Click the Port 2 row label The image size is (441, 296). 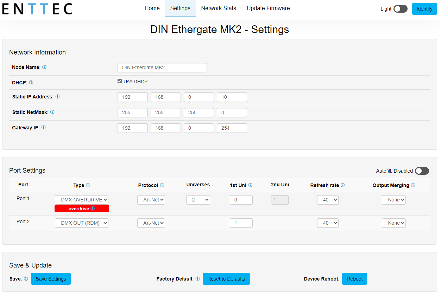[23, 221]
